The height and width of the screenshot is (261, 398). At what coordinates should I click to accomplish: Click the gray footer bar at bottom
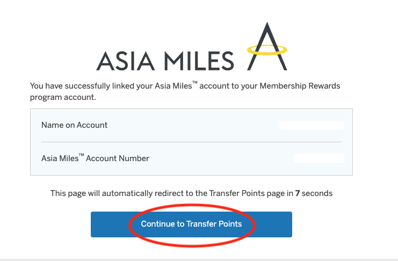199,259
